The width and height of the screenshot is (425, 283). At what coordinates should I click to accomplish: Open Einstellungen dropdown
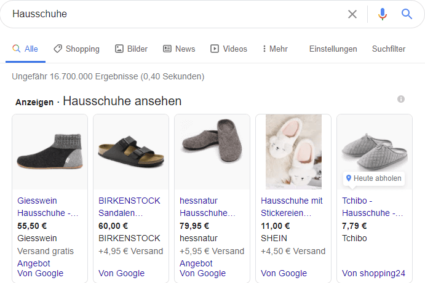click(333, 49)
